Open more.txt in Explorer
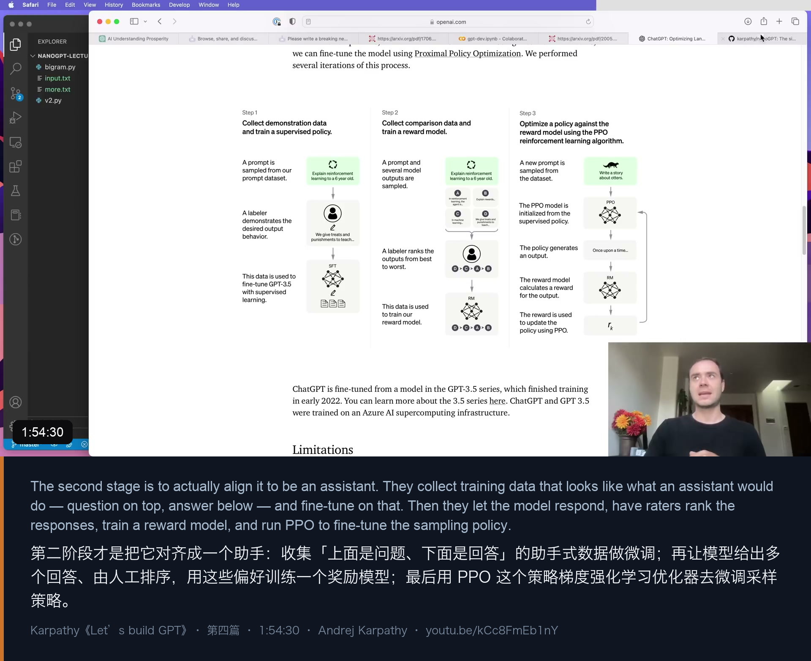The width and height of the screenshot is (811, 661). pyautogui.click(x=57, y=89)
